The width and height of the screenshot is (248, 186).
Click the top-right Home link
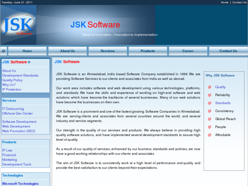click(224, 2)
